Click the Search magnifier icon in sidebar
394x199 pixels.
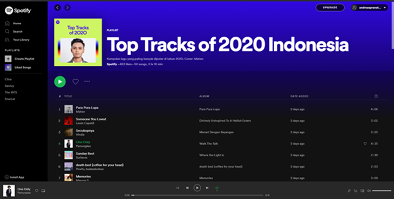(8, 32)
